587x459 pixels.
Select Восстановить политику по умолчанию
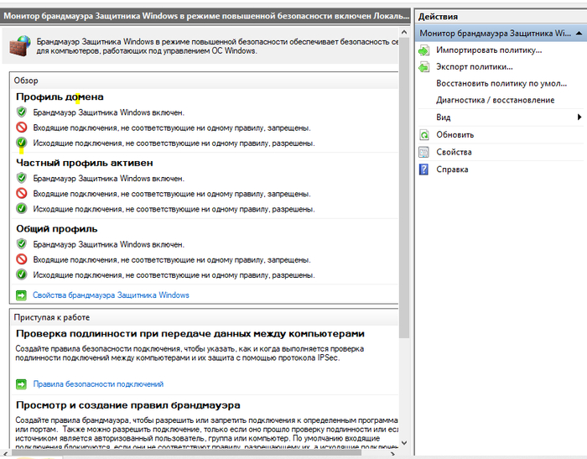click(501, 84)
